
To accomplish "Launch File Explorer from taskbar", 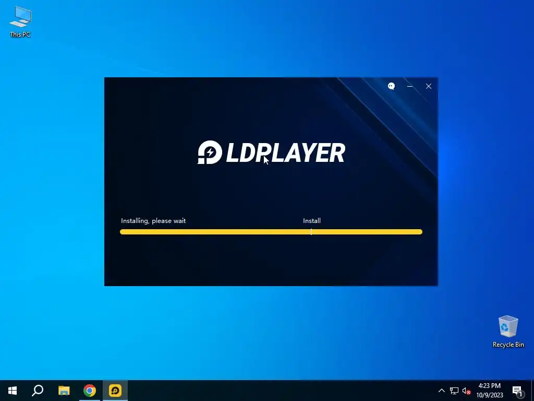I will 64,391.
